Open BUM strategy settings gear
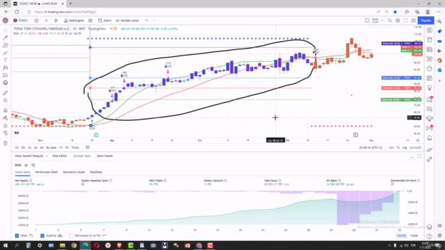This screenshot has height=250, width=445. pos(26,165)
